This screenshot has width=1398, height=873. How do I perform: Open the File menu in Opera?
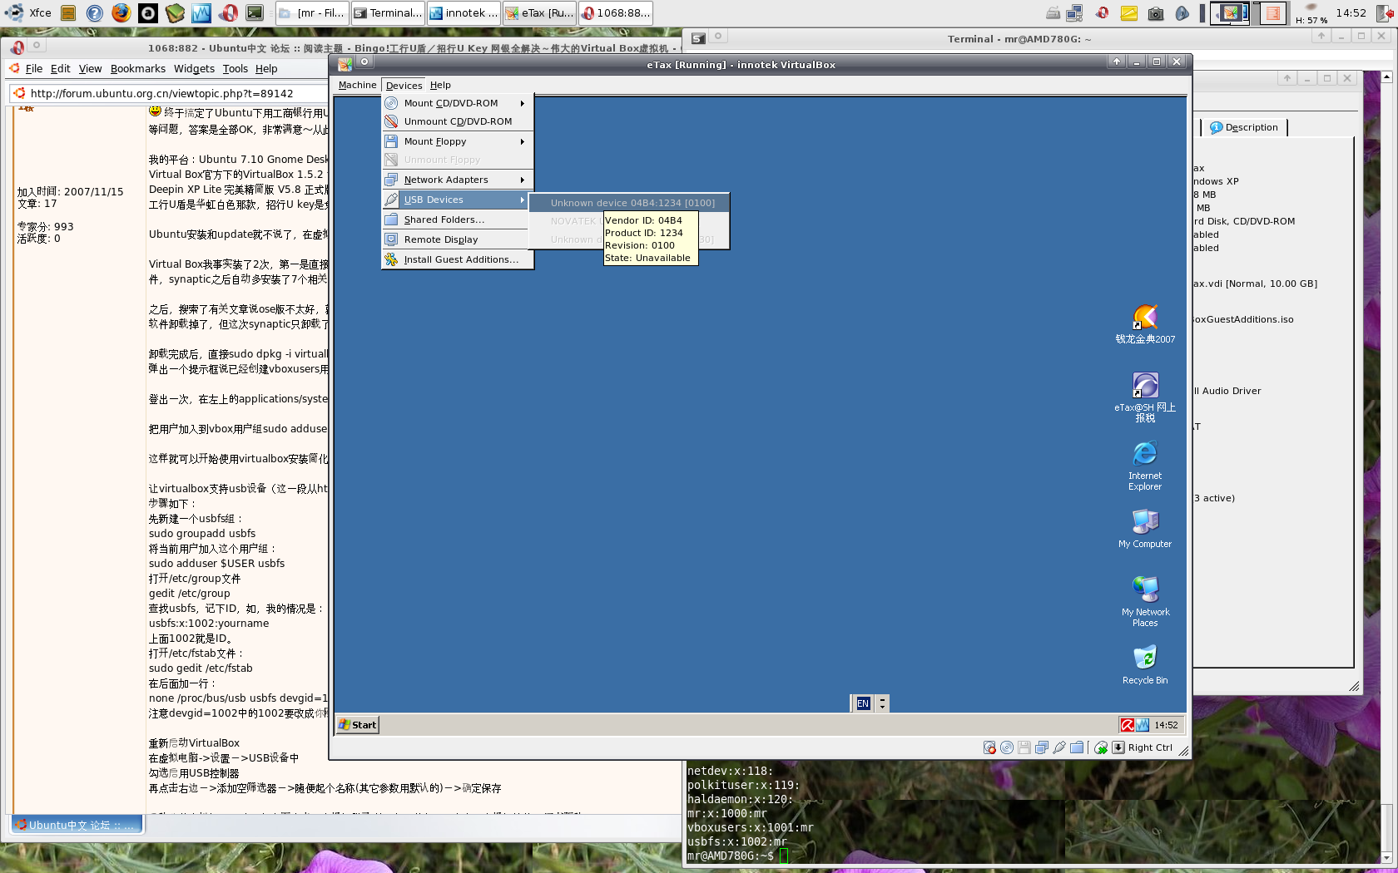(34, 69)
